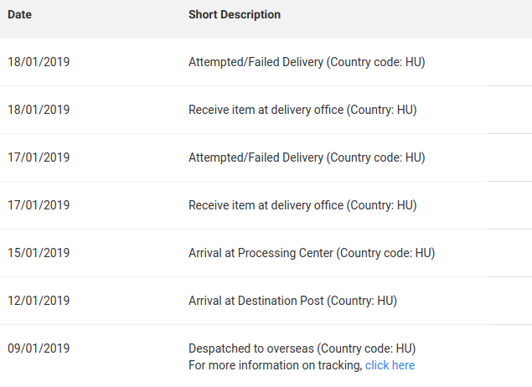Screen dimensions: 532x387
Task: Click Arrival at Destination Post description
Action: [292, 301]
